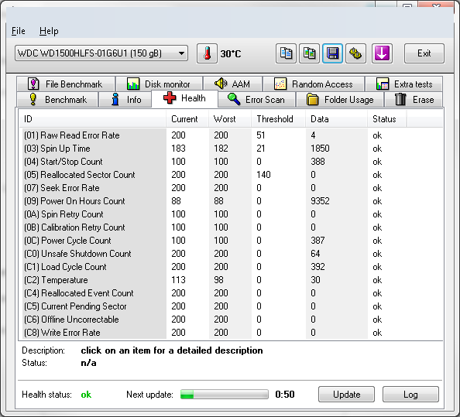The image size is (460, 417).
Task: Click the copy text to clipboard icon
Action: (286, 53)
